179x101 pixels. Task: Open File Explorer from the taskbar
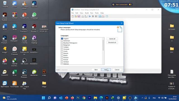pos(95,98)
